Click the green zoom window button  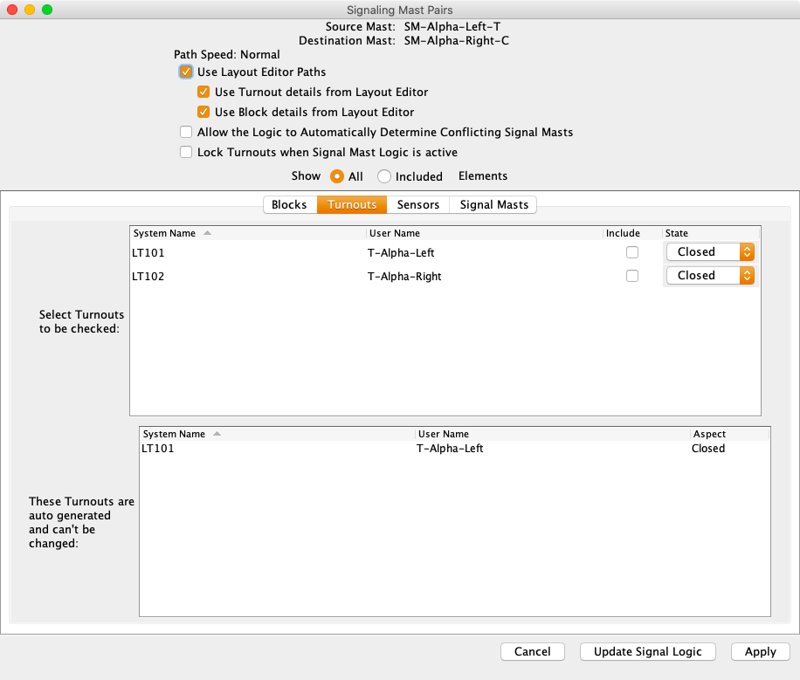[x=47, y=10]
